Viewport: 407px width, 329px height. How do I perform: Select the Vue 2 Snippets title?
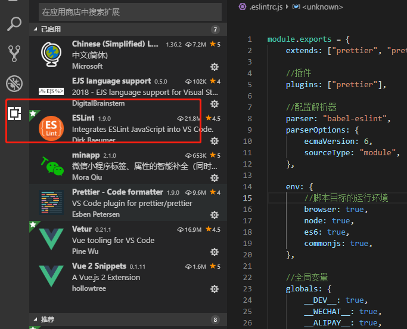coord(99,266)
